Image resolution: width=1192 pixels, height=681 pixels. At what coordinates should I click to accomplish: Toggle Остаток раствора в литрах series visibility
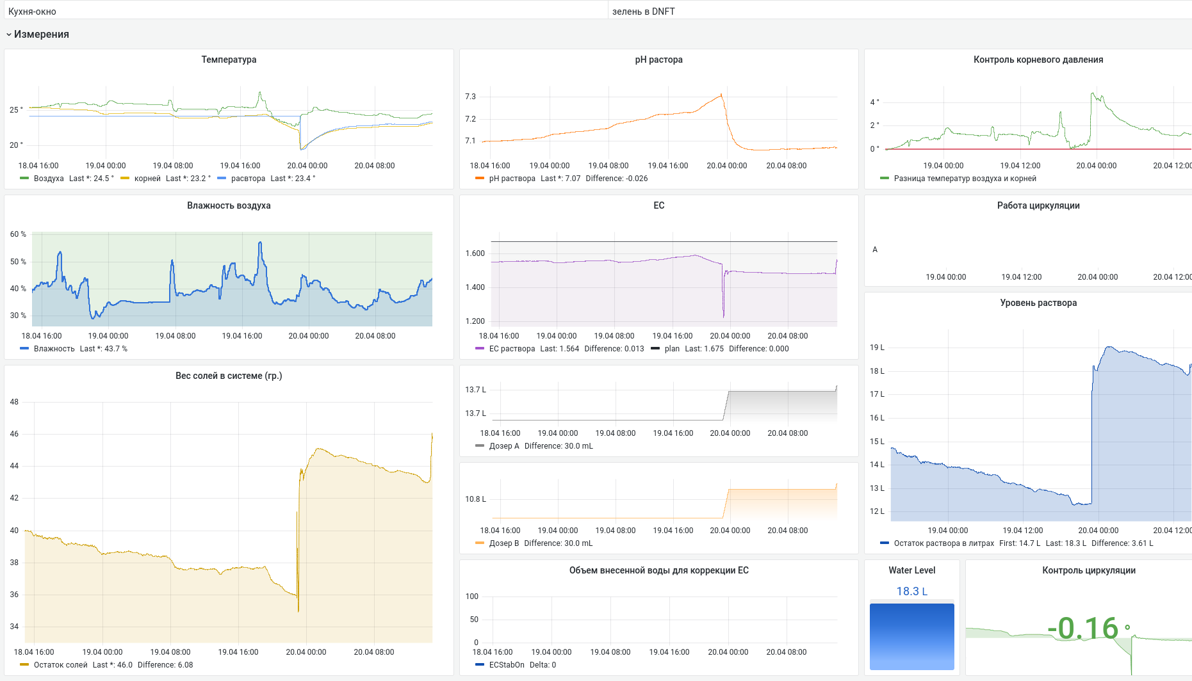pyautogui.click(x=943, y=543)
